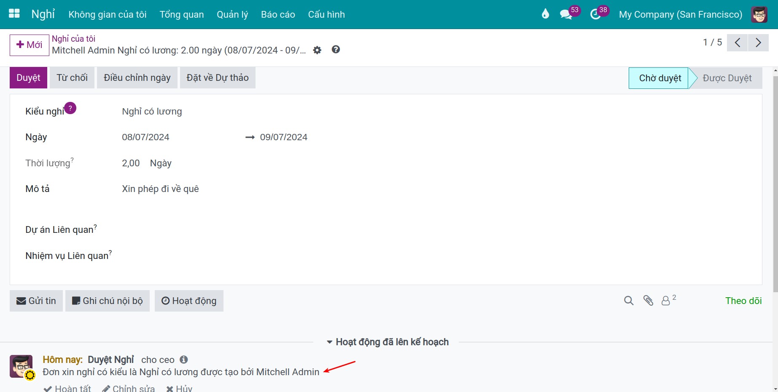This screenshot has width=778, height=392.
Task: Click the water drop icon in navbar
Action: click(545, 14)
